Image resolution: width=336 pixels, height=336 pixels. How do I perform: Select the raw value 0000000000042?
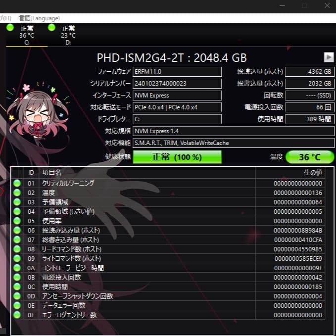pyautogui.click(x=298, y=278)
